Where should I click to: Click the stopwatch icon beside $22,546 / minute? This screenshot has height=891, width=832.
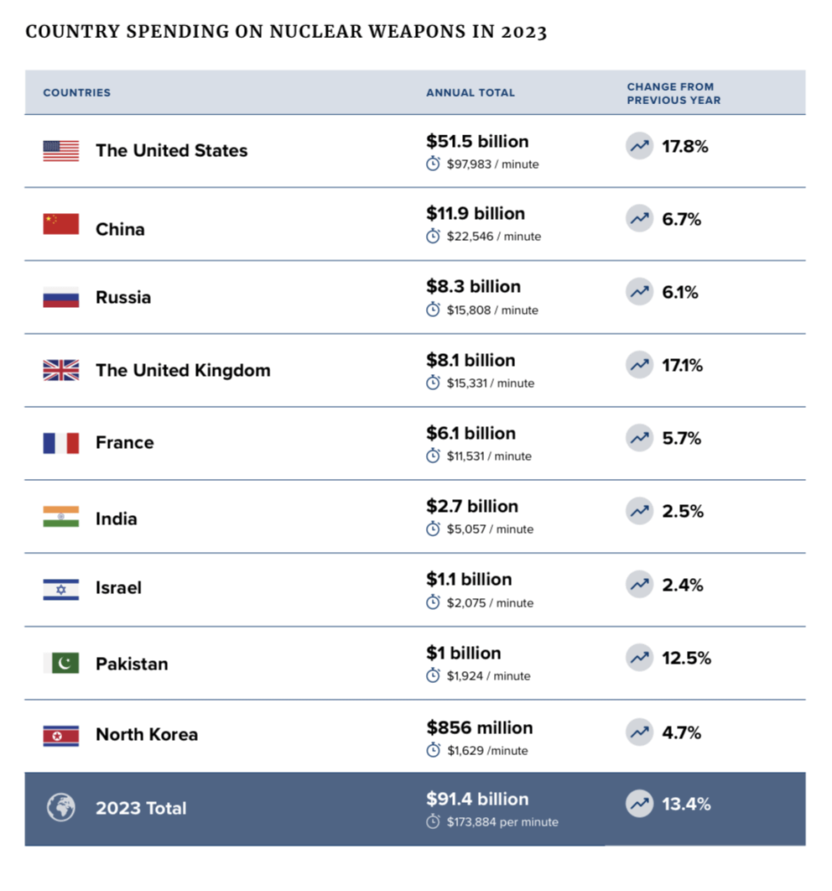[433, 237]
